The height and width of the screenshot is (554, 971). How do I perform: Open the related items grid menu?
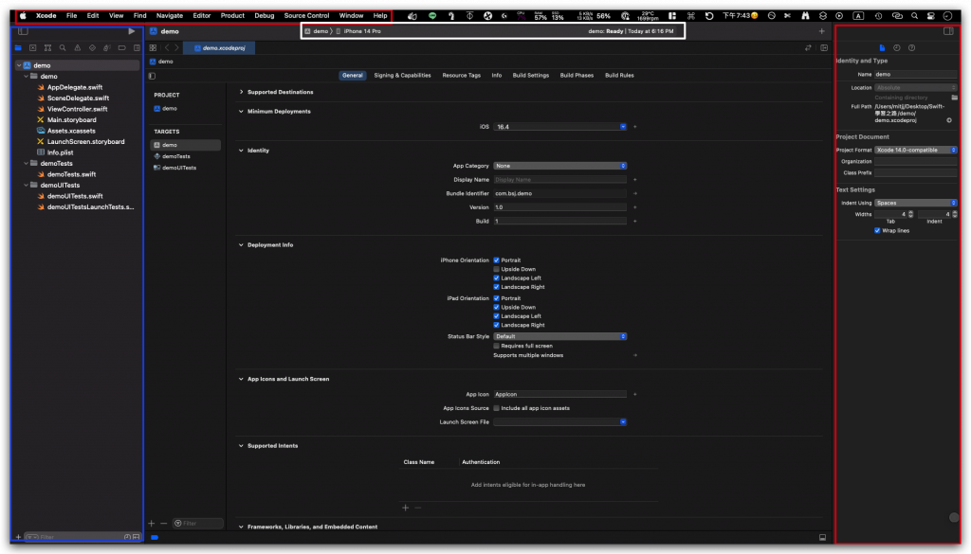click(x=153, y=47)
